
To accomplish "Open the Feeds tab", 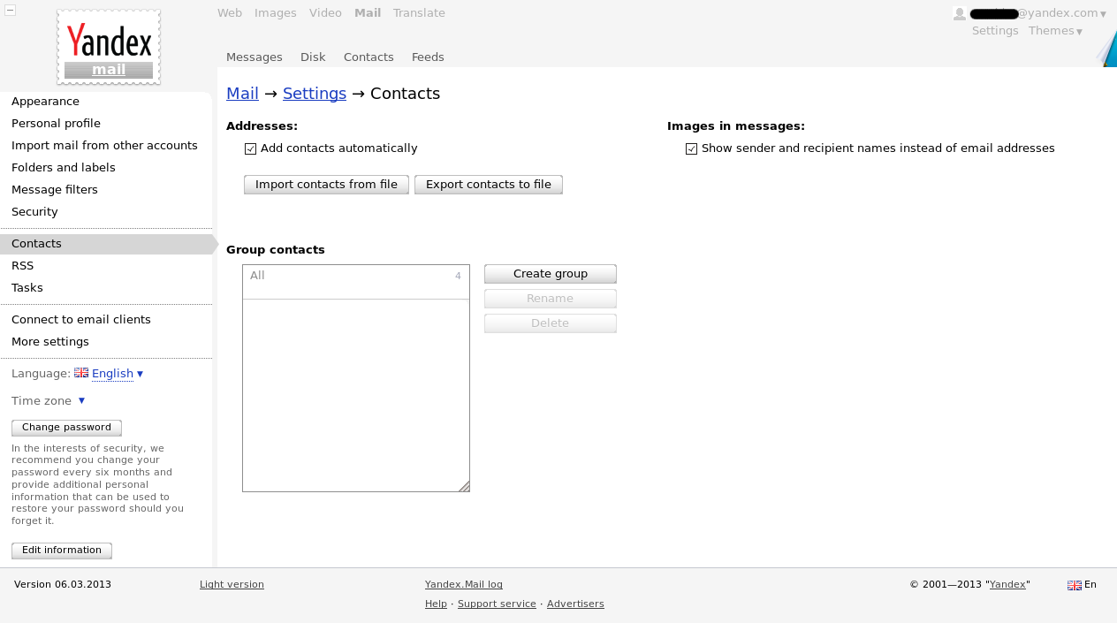I will (x=428, y=57).
